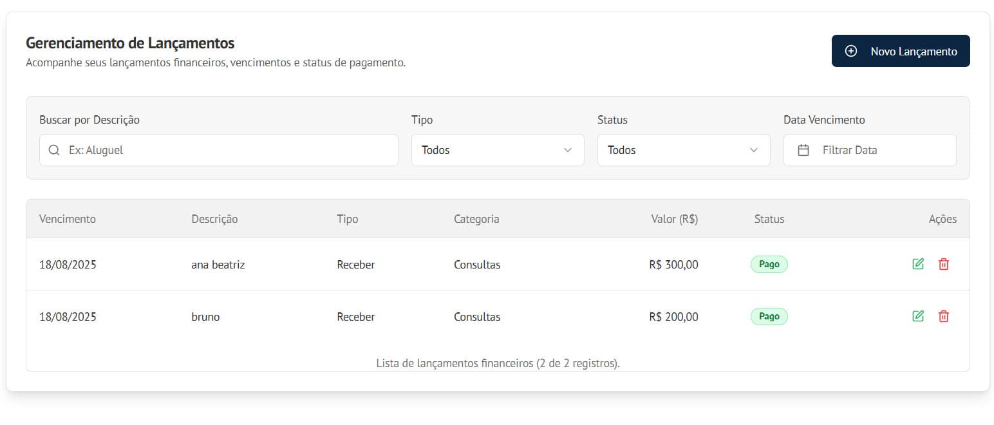The width and height of the screenshot is (994, 425).
Task: Click the Valor (R$) column header
Action: coord(675,219)
